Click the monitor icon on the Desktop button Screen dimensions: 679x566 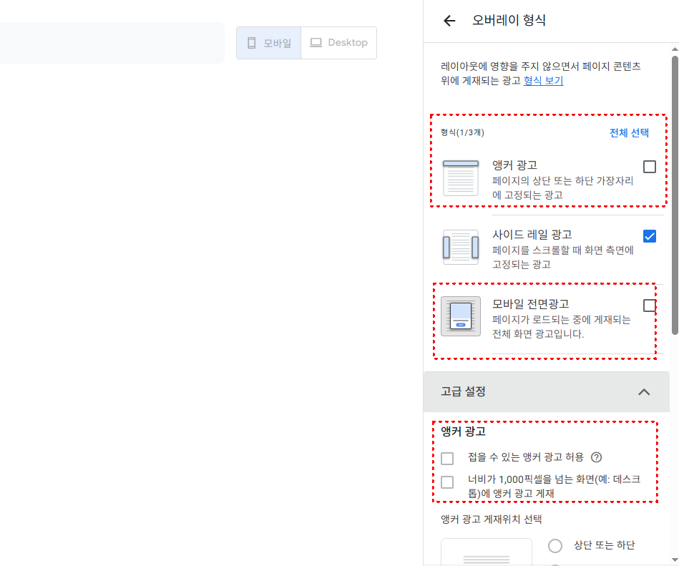point(316,42)
